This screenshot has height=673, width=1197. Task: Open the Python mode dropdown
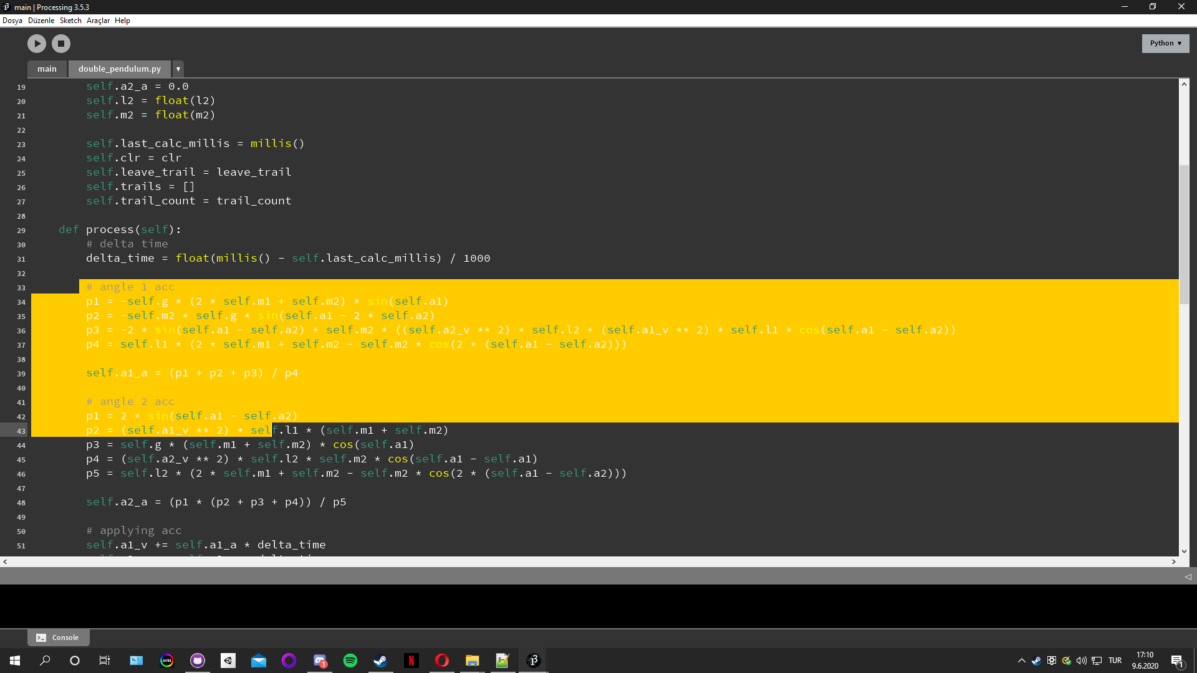1165,43
